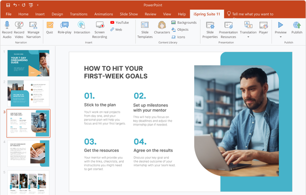Screen dimensions: 306x195
Task: Open the Customize Quick Access Toolbar dropdown
Action: click(x=38, y=5)
